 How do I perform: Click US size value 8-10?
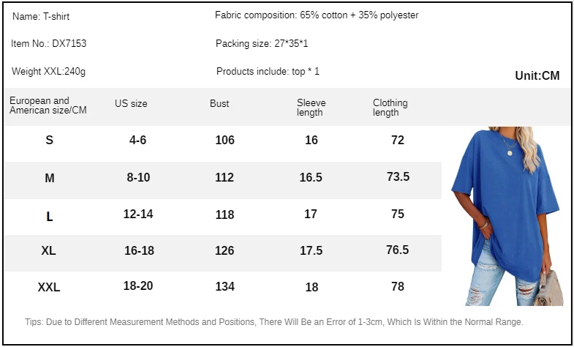tap(138, 177)
